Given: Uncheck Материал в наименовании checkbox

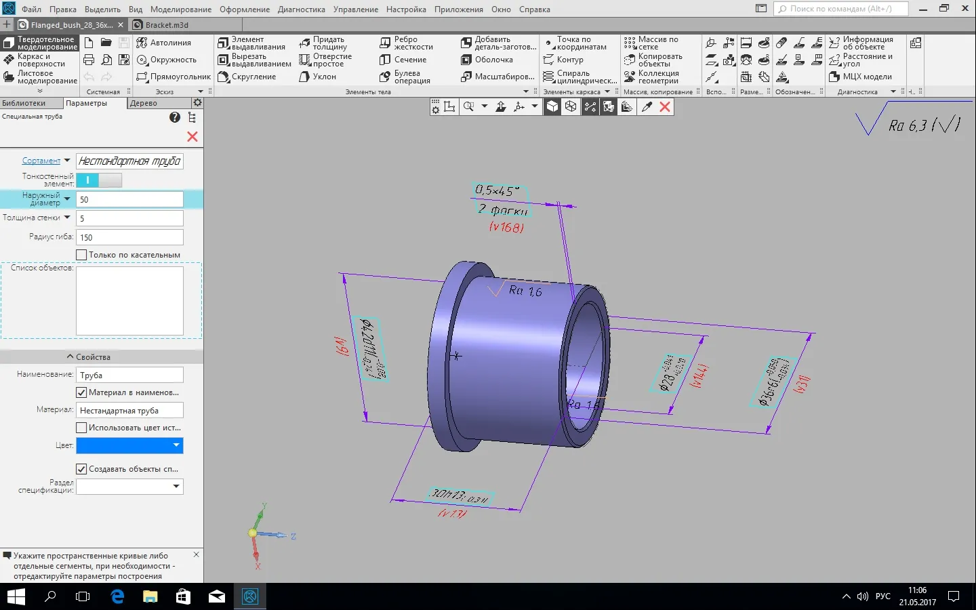Looking at the screenshot, I should (x=82, y=392).
